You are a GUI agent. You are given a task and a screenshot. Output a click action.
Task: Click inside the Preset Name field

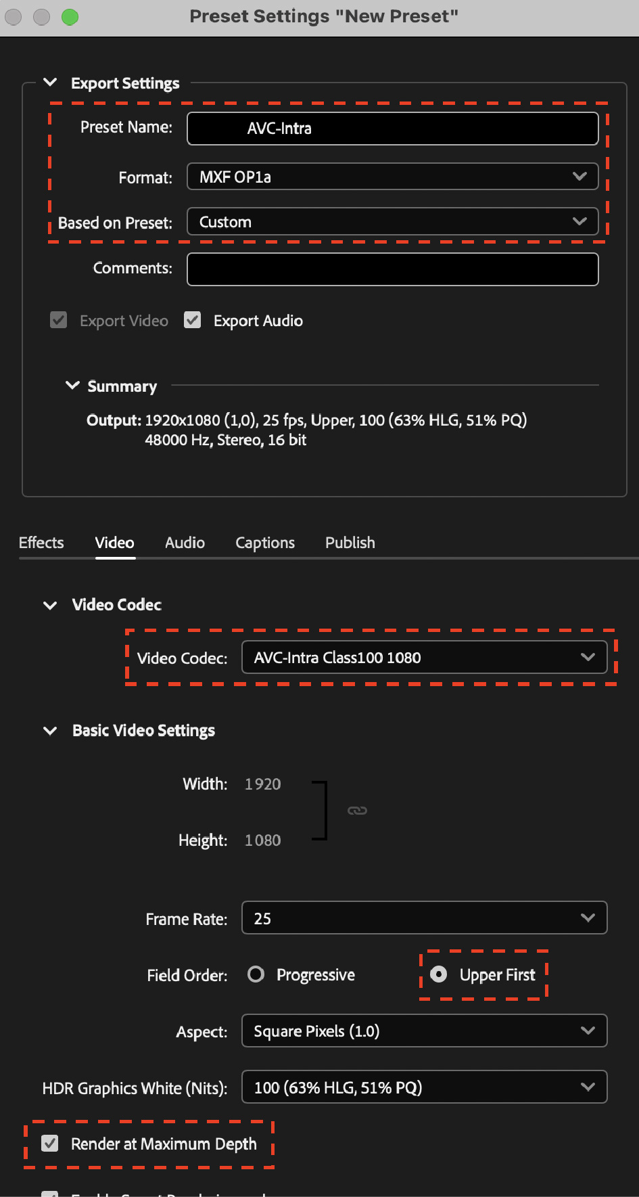tap(392, 129)
